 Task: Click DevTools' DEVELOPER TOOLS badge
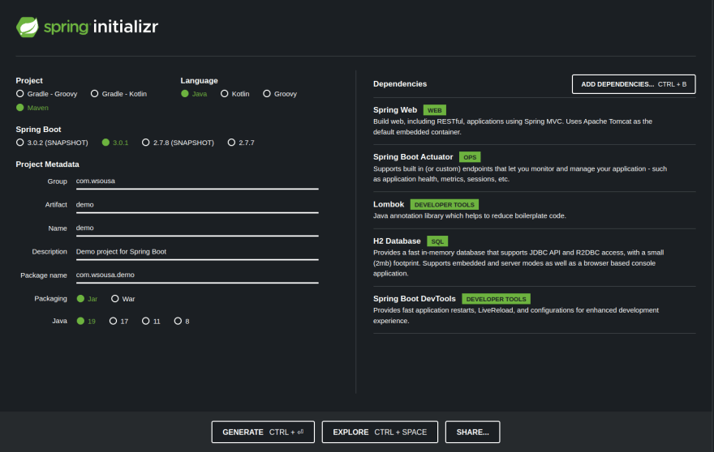[x=496, y=299]
